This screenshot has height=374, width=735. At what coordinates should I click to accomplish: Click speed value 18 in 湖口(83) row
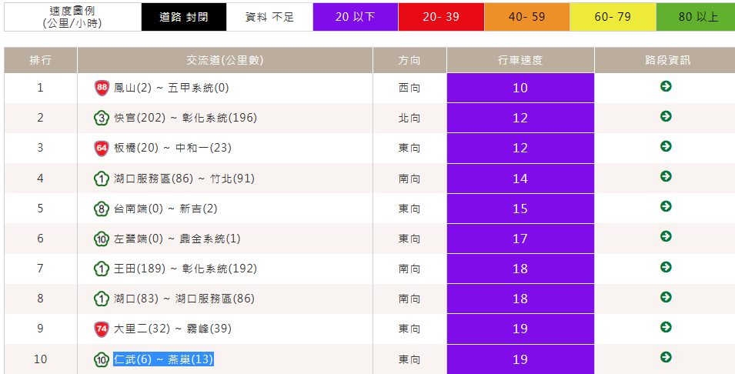(x=520, y=299)
